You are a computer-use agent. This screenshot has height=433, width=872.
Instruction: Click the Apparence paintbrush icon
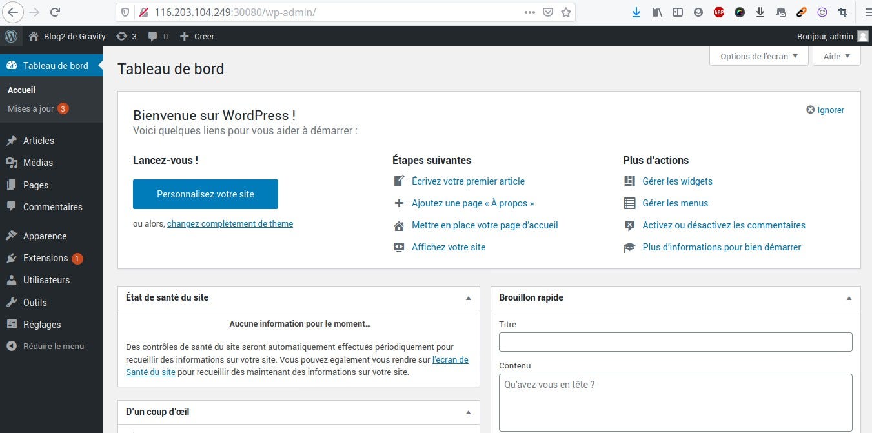12,236
